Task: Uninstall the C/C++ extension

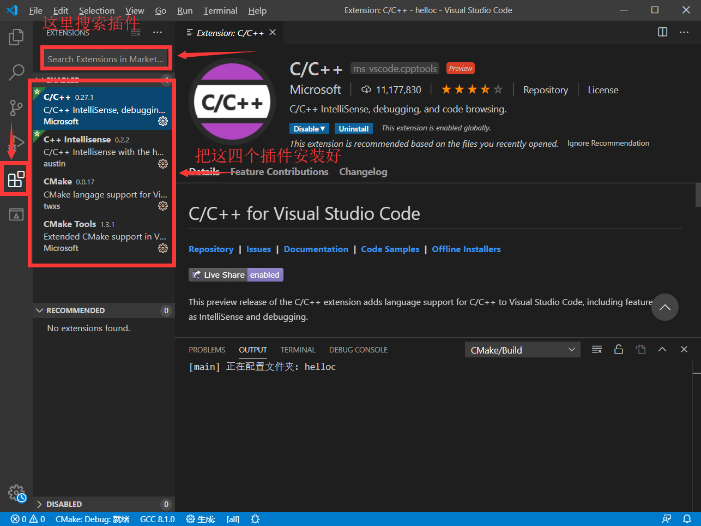Action: tap(353, 128)
